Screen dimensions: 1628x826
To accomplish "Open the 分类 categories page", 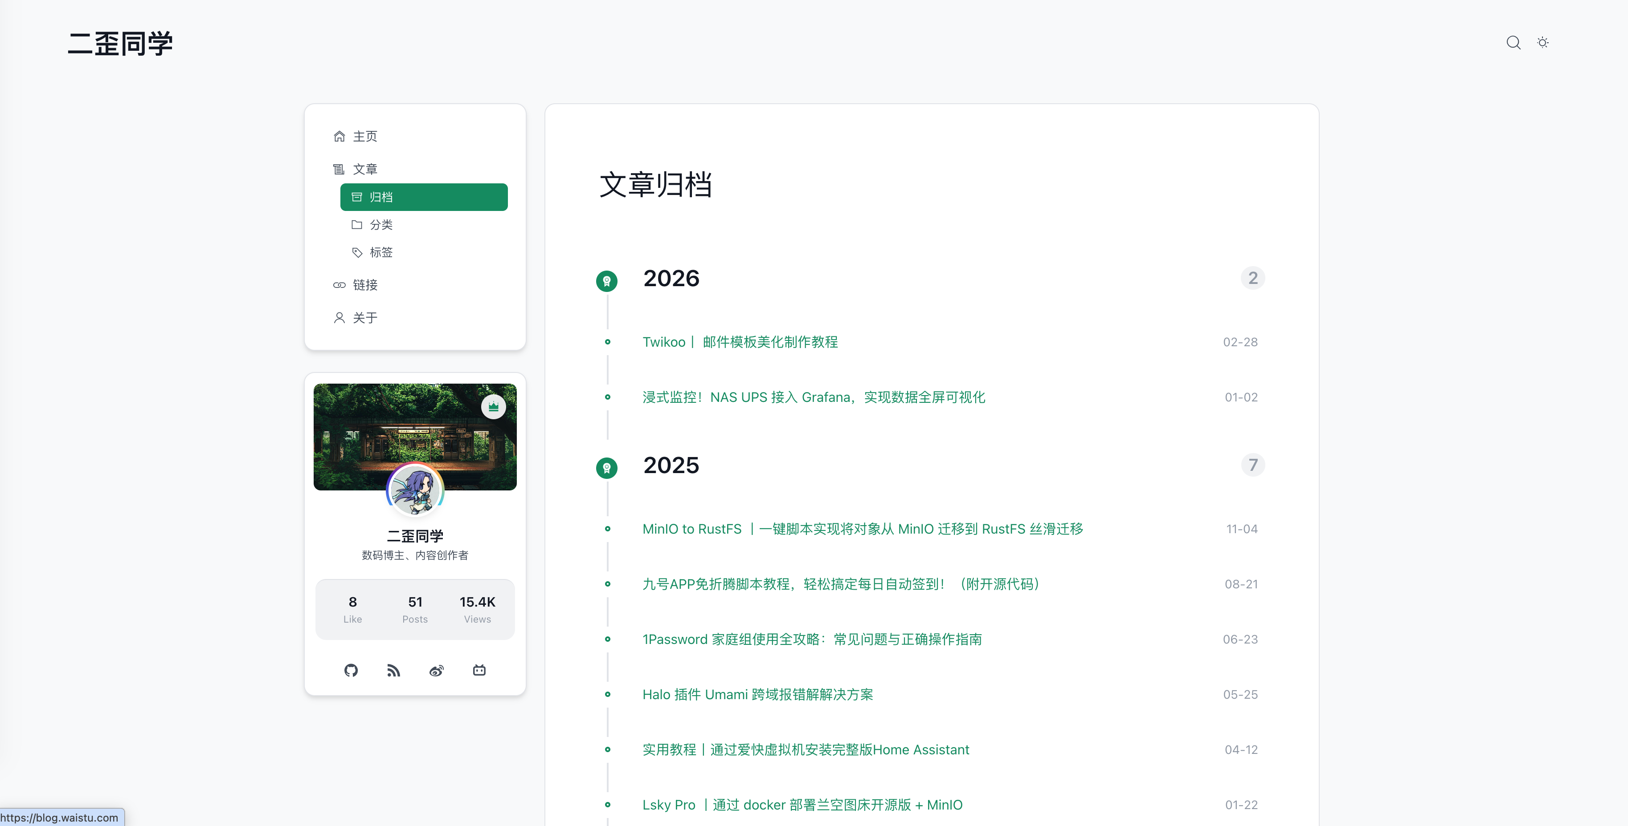I will [381, 224].
